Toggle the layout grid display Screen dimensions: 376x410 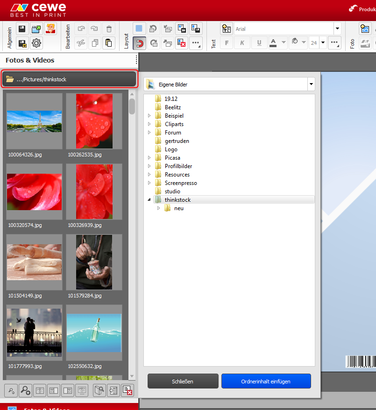click(x=139, y=29)
